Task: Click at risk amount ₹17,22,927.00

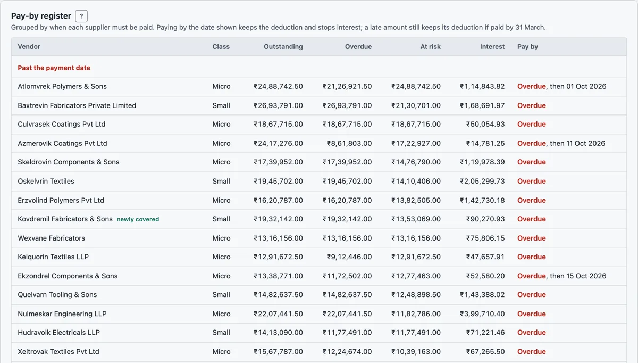Action: coord(416,143)
